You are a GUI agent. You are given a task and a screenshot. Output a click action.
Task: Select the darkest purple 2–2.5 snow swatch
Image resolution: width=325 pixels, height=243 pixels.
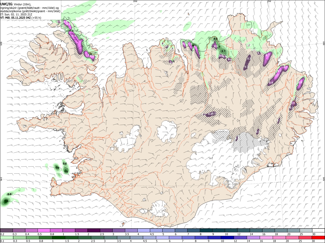click(93, 231)
